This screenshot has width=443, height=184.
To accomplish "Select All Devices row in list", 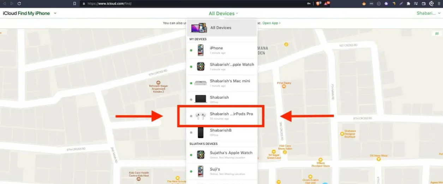I will tap(222, 28).
